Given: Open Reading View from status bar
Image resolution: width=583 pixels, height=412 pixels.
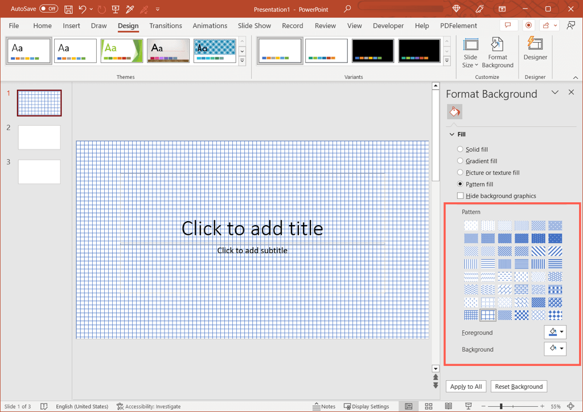Looking at the screenshot, I should click(x=448, y=406).
